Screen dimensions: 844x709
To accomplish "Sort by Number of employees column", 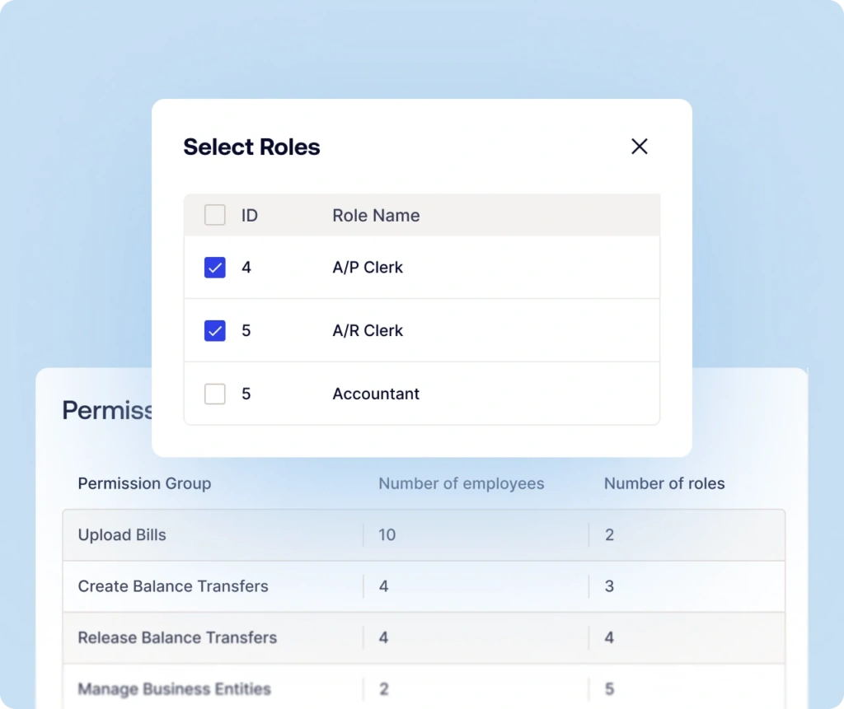I will point(461,484).
